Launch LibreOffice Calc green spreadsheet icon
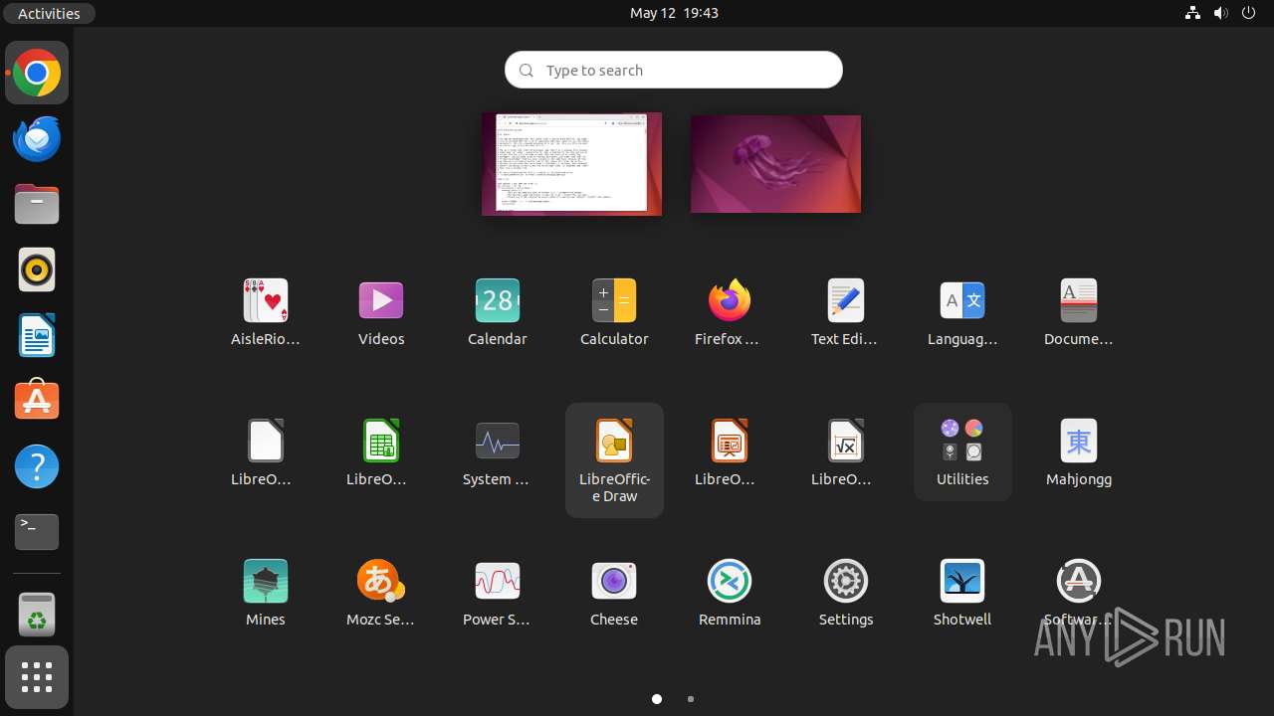1274x716 pixels. point(381,451)
